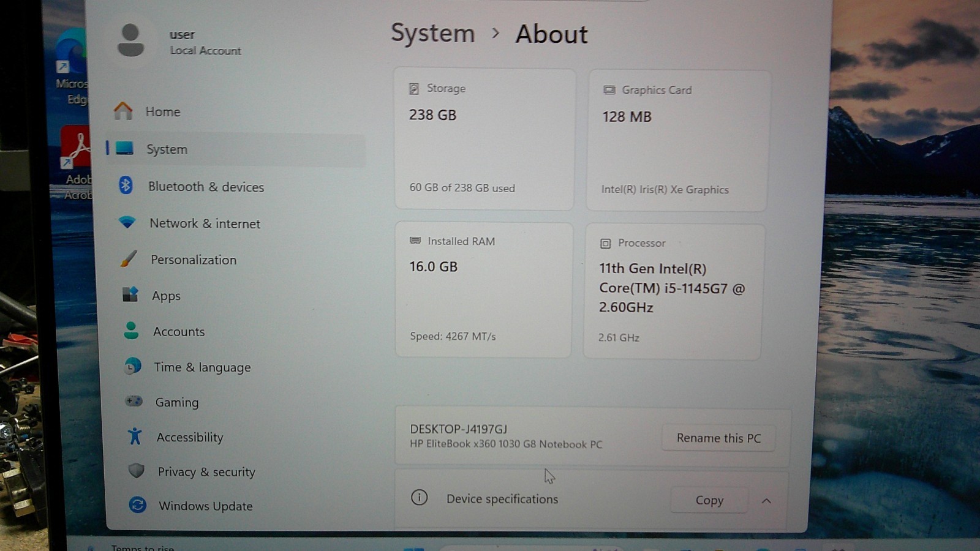Open the Storage info card
Viewport: 980px width, 551px height.
484,139
